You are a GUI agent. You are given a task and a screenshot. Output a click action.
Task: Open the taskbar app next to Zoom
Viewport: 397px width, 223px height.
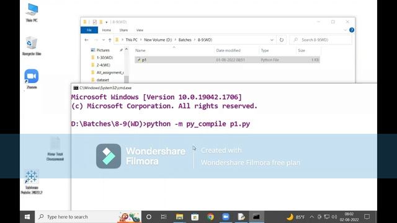pyautogui.click(x=241, y=217)
